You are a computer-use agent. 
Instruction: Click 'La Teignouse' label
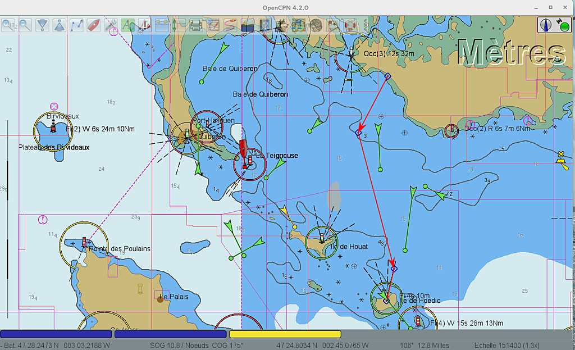click(x=277, y=156)
